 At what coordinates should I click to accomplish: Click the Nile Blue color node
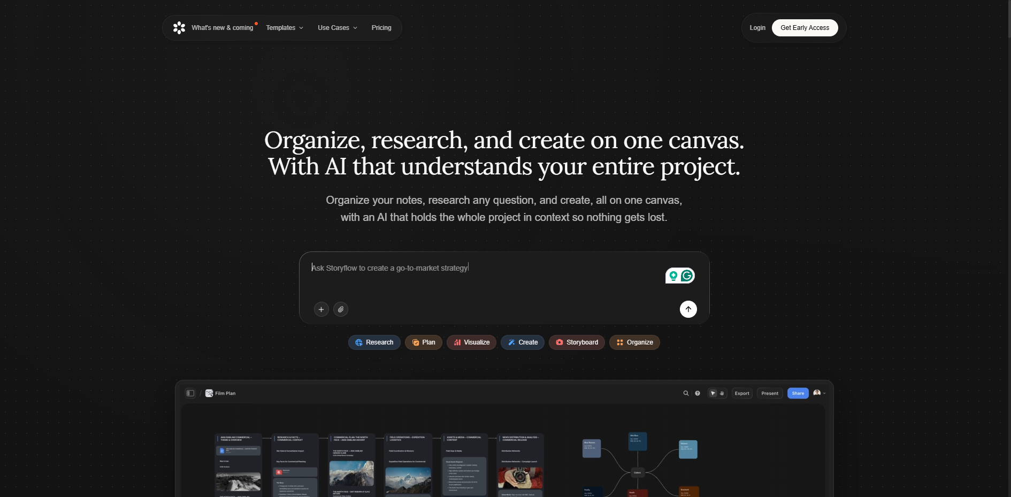tap(638, 441)
